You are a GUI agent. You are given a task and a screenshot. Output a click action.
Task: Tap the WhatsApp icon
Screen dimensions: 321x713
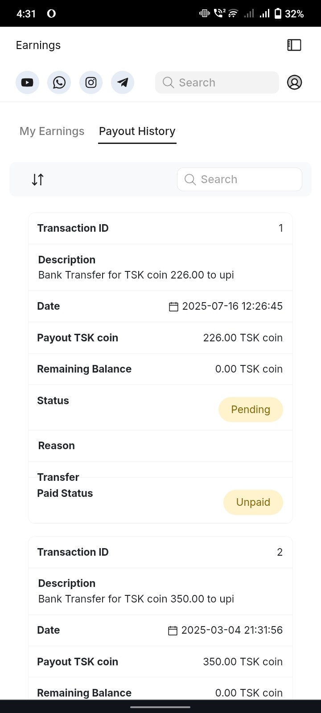click(59, 82)
